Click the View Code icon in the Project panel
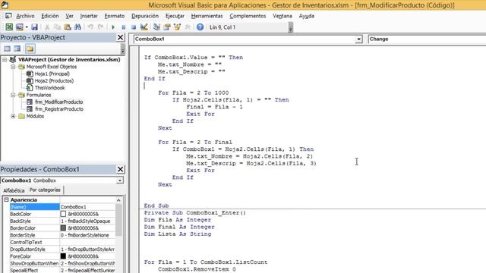This screenshot has width=486, height=273. 7,49
